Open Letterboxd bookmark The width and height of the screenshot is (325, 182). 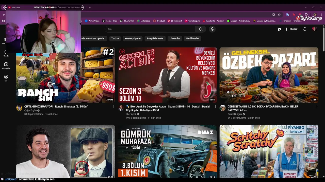click(144, 21)
